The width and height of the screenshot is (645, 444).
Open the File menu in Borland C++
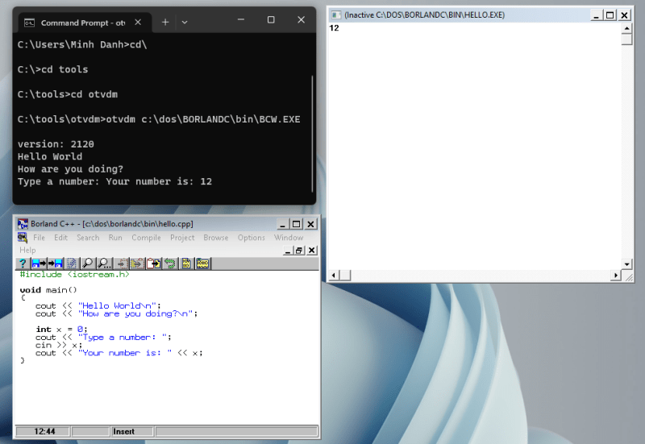[x=39, y=238]
